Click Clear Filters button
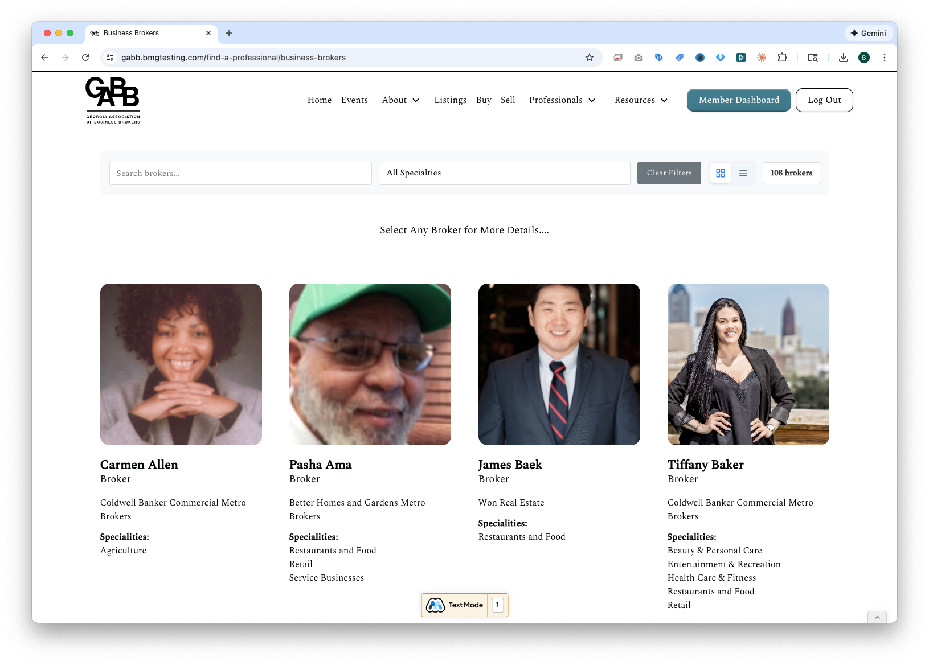Image resolution: width=929 pixels, height=665 pixels. point(669,173)
